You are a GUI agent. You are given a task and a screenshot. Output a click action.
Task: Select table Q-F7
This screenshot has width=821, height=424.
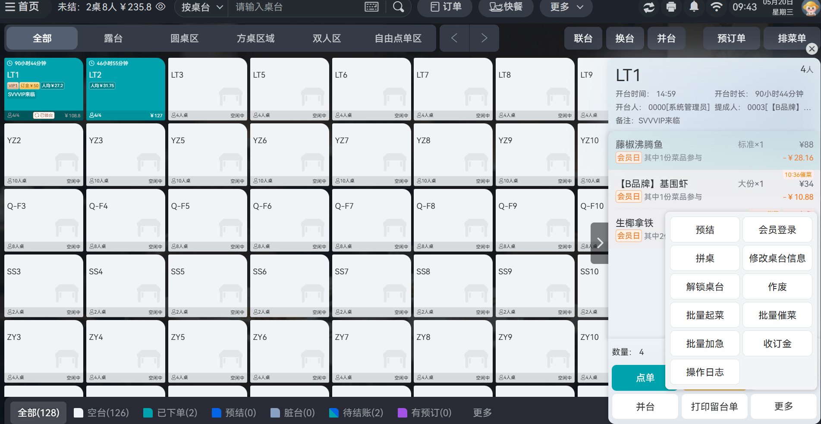pyautogui.click(x=371, y=220)
